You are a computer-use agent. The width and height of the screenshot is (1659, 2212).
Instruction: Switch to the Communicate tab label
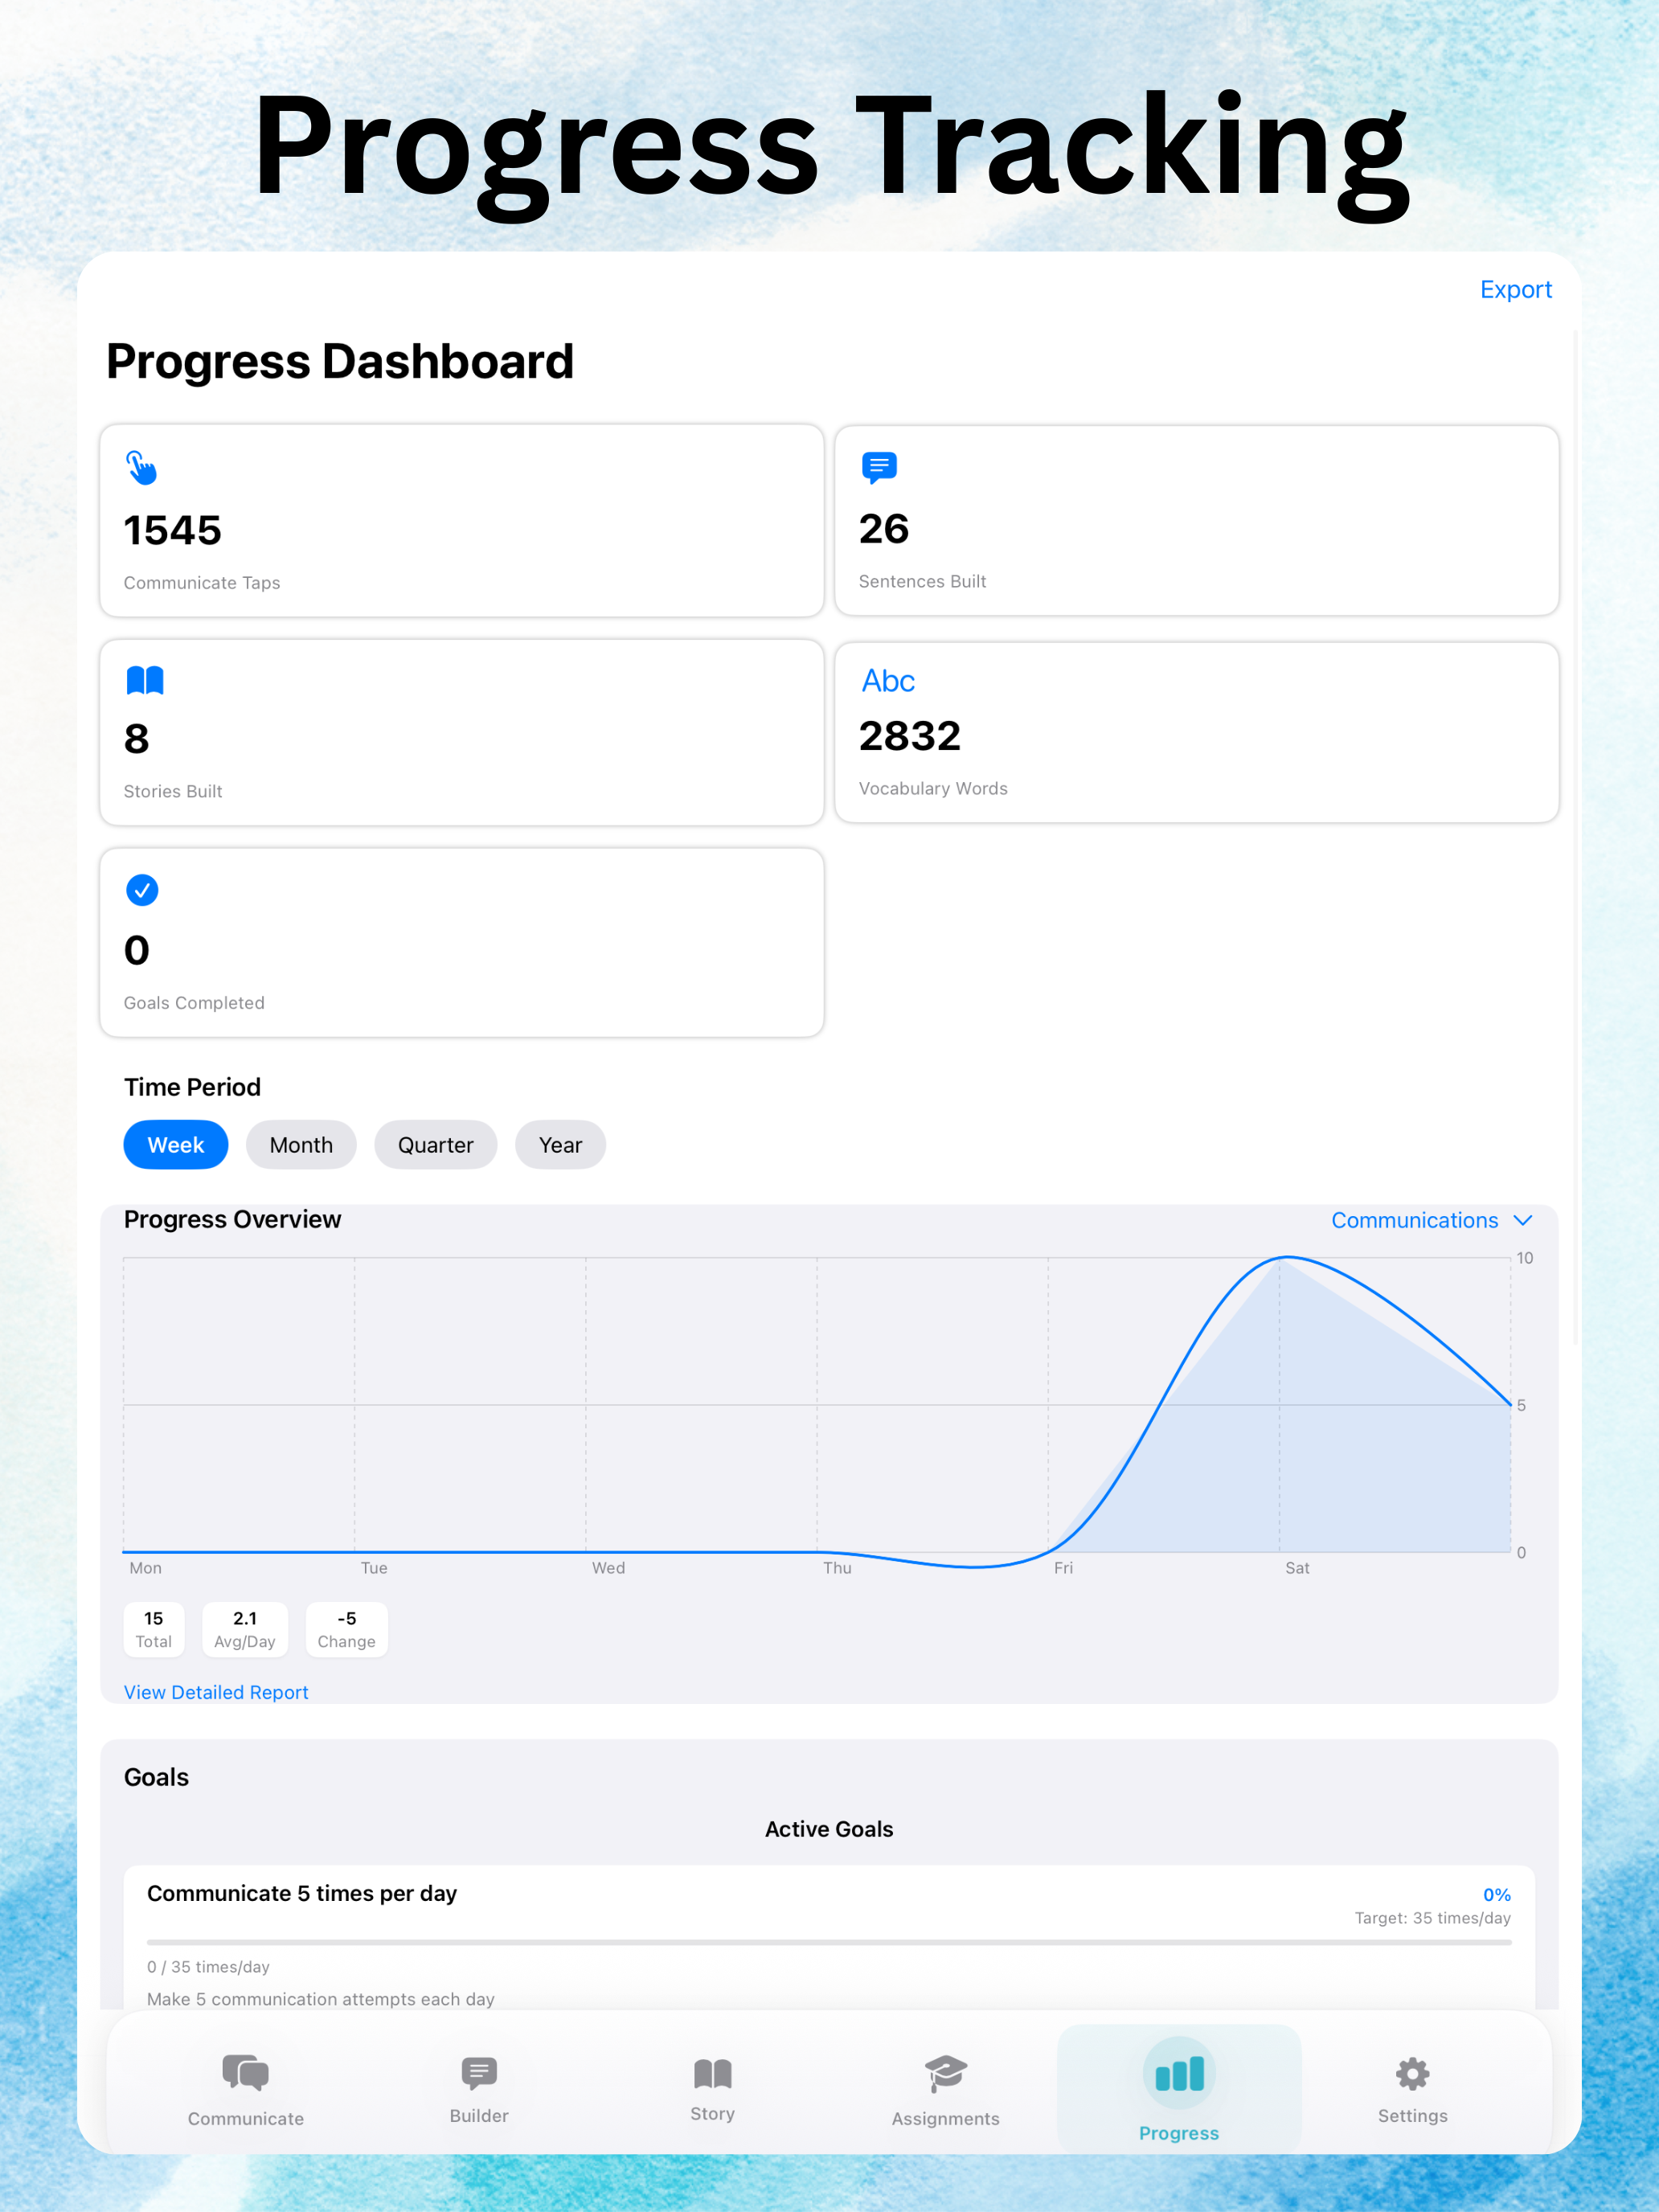point(246,2118)
